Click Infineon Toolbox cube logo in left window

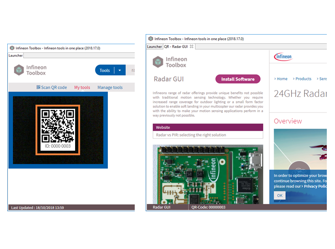[19, 70]
